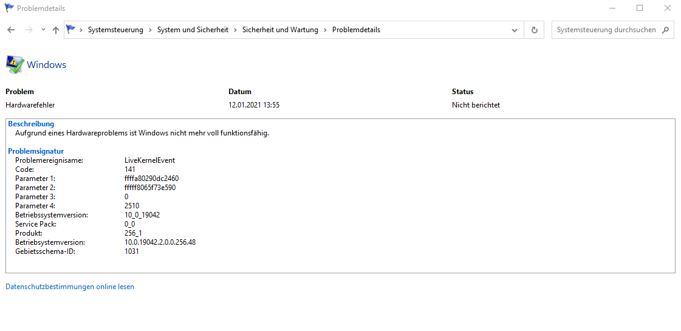Select the Gebietsschema-ID value 1031

132,251
